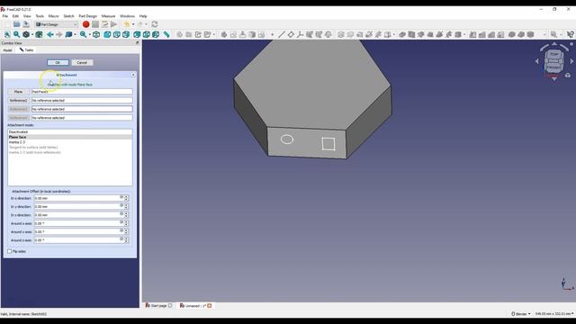
Task: Click the Top view cube icon
Action: pyautogui.click(x=117, y=34)
